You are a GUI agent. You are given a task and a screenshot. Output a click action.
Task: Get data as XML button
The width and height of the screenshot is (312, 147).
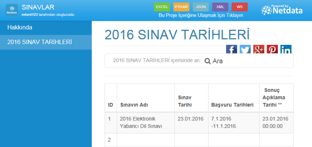point(220,7)
